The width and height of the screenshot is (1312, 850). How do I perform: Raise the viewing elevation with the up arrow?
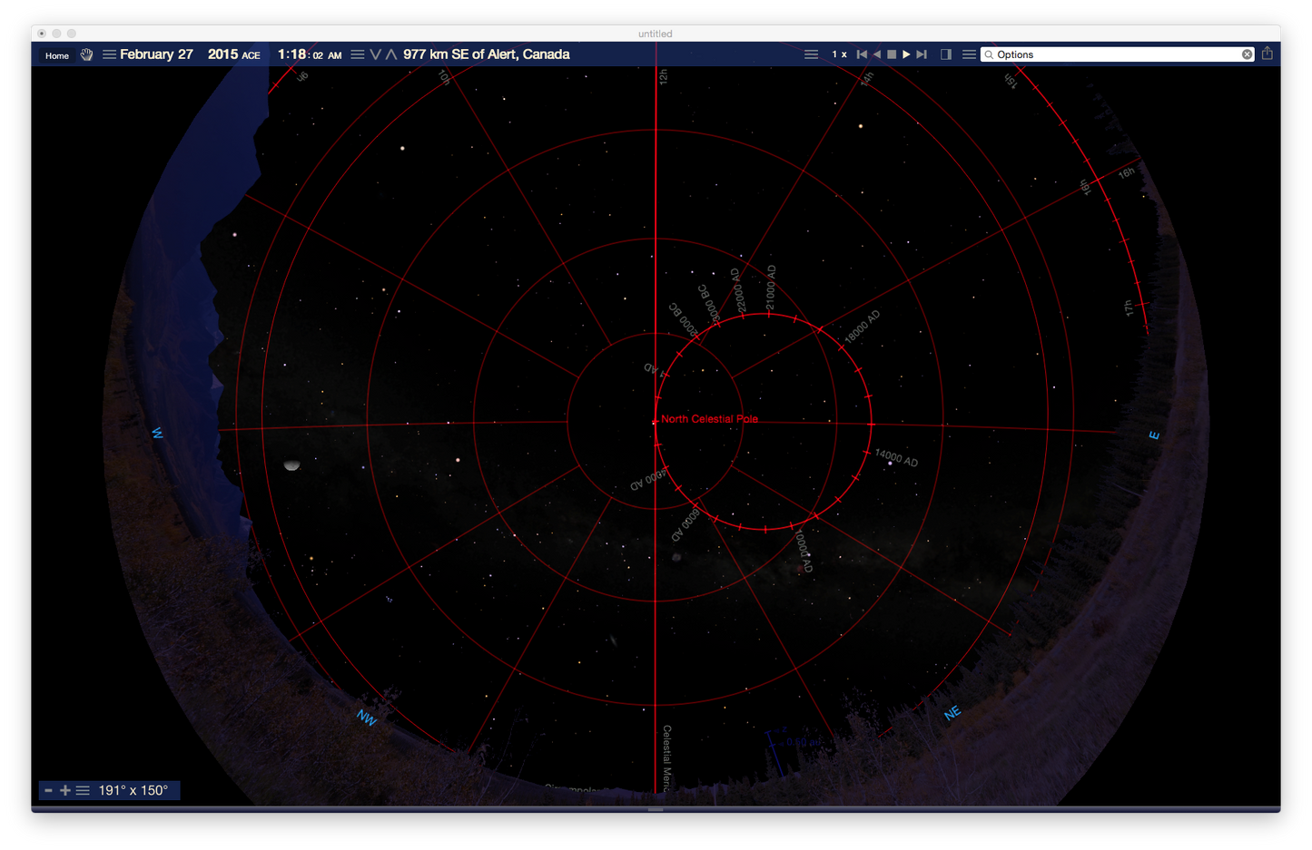coord(391,54)
